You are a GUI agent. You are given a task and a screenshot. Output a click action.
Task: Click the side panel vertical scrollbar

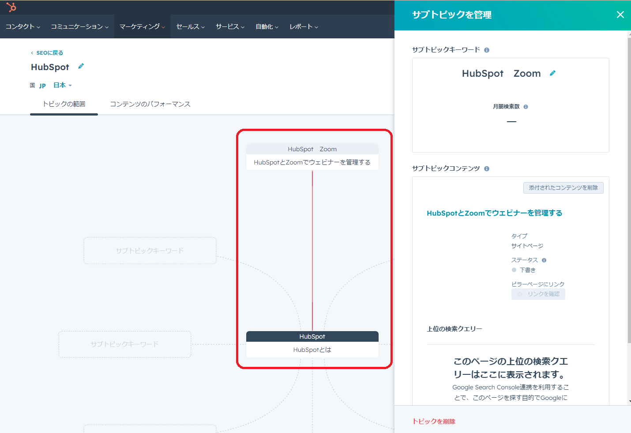629,190
